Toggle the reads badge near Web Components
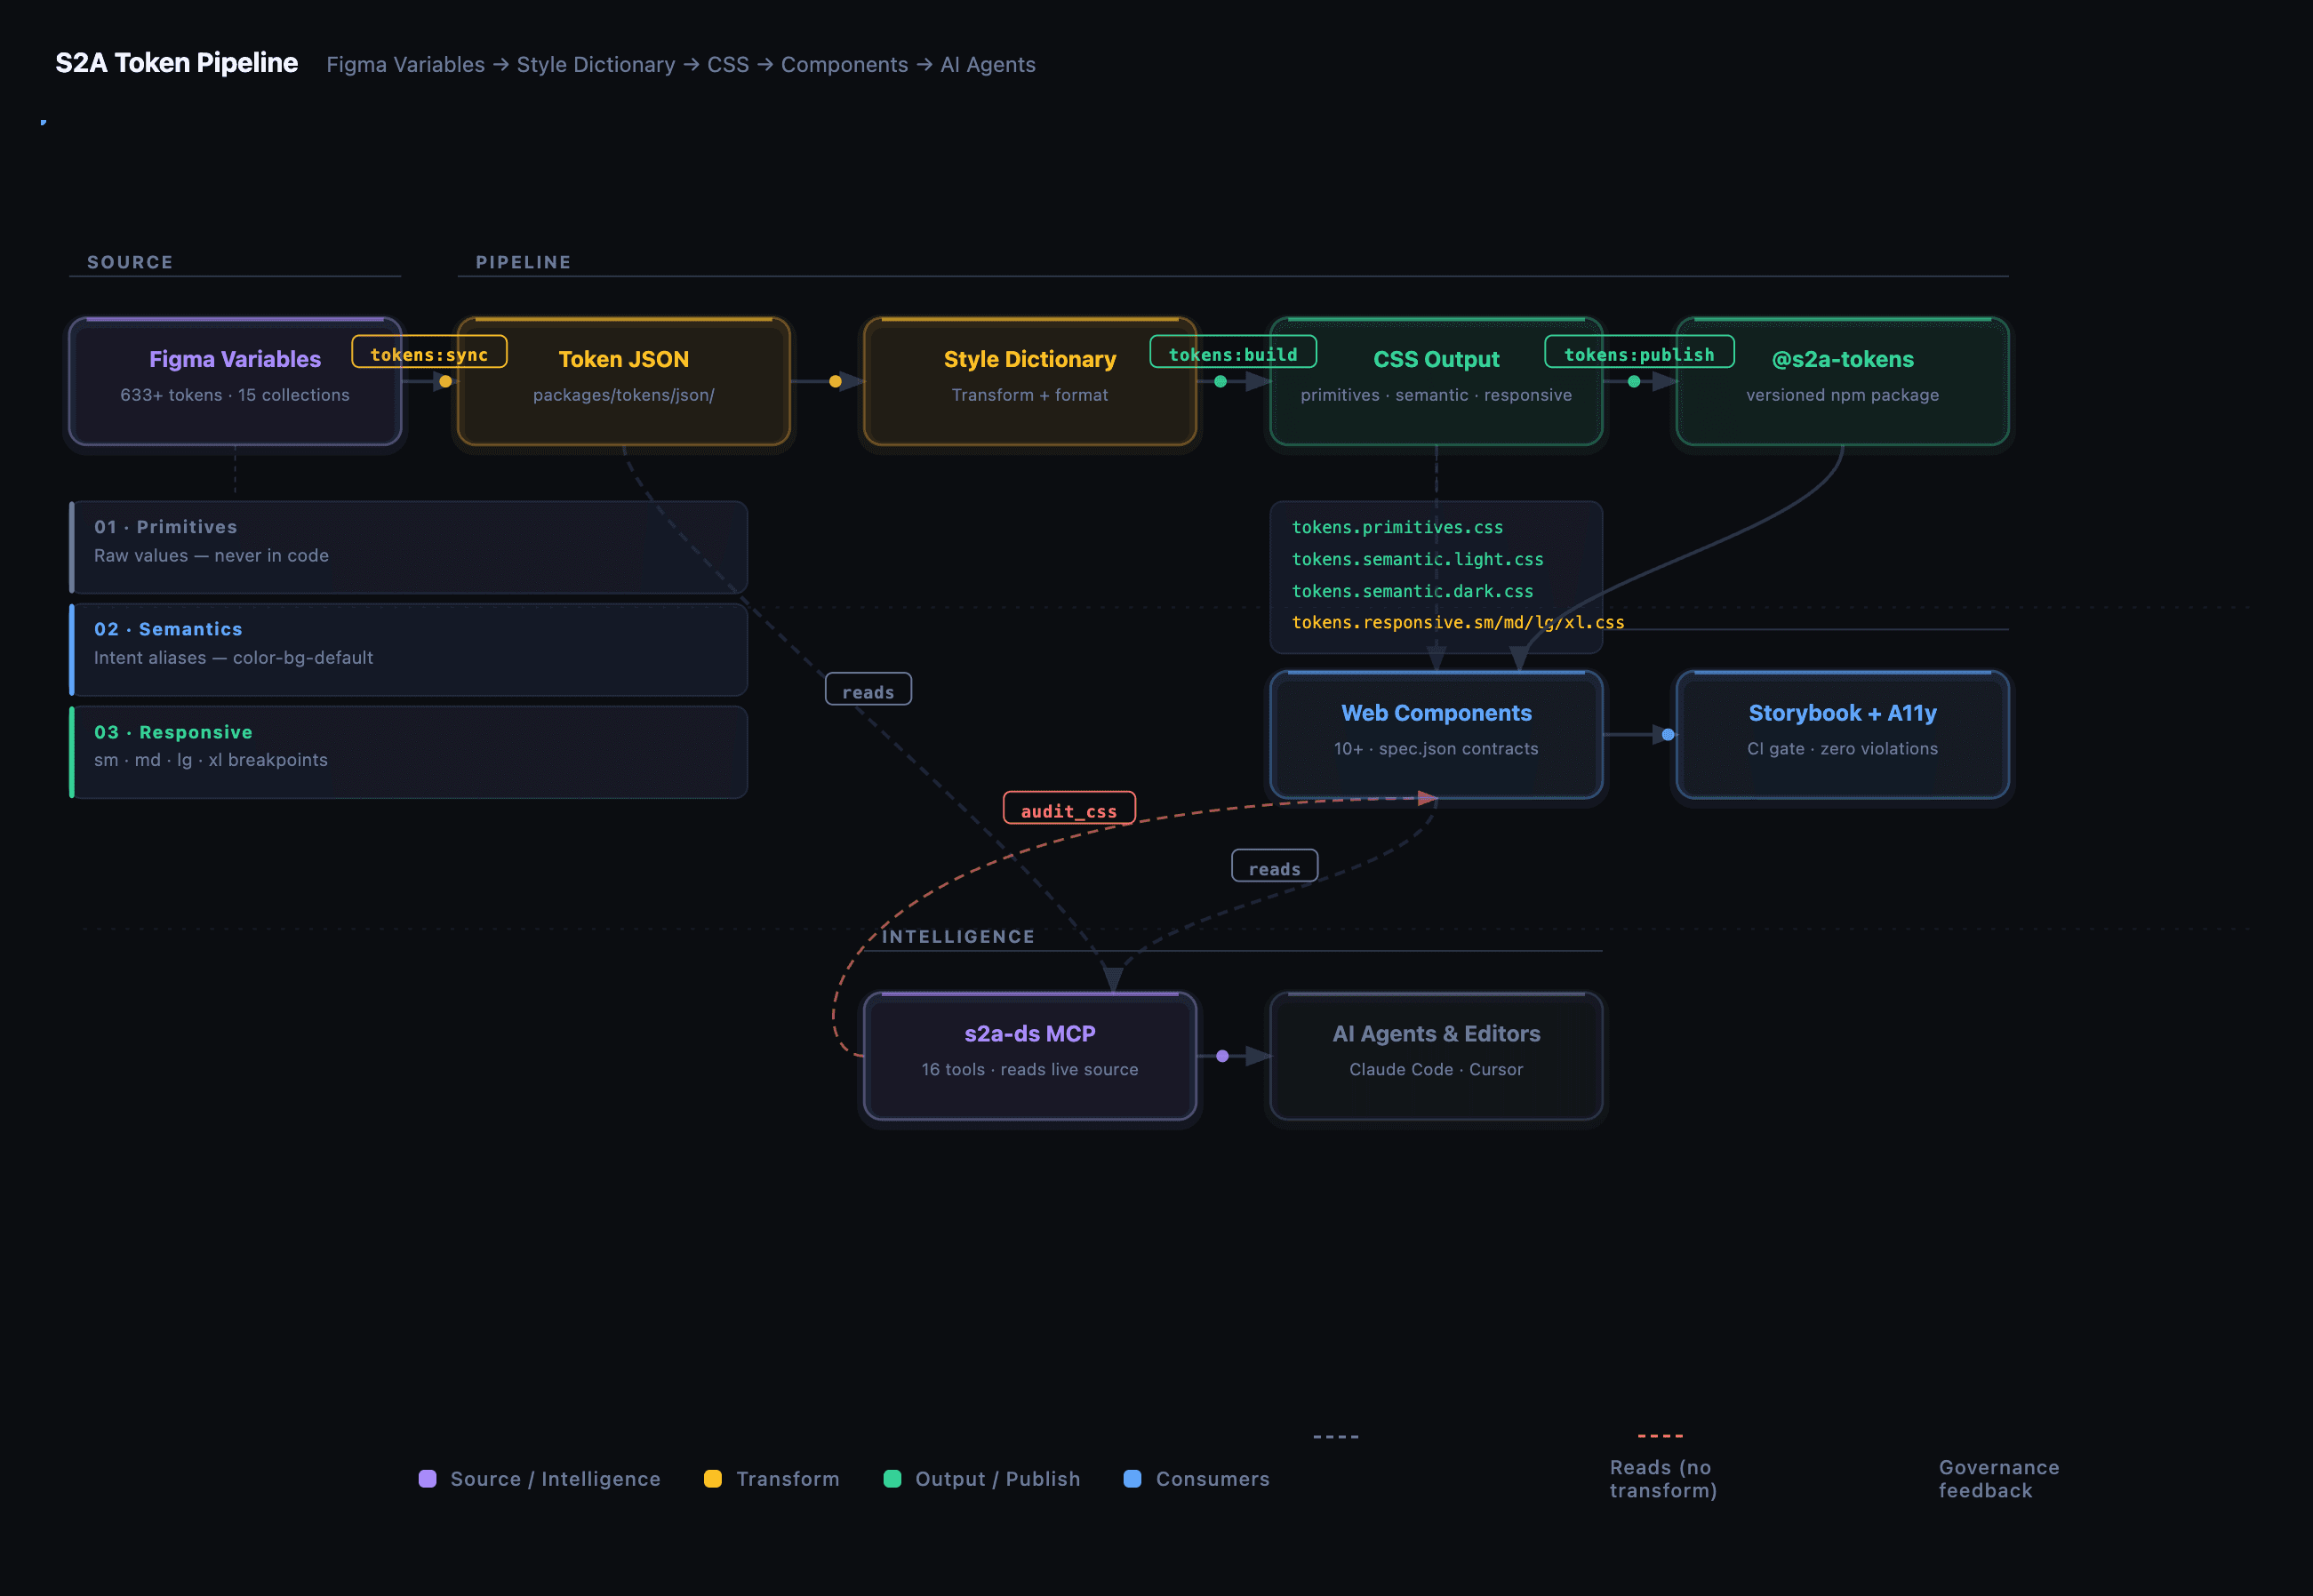Image resolution: width=2313 pixels, height=1596 pixels. click(x=1274, y=866)
